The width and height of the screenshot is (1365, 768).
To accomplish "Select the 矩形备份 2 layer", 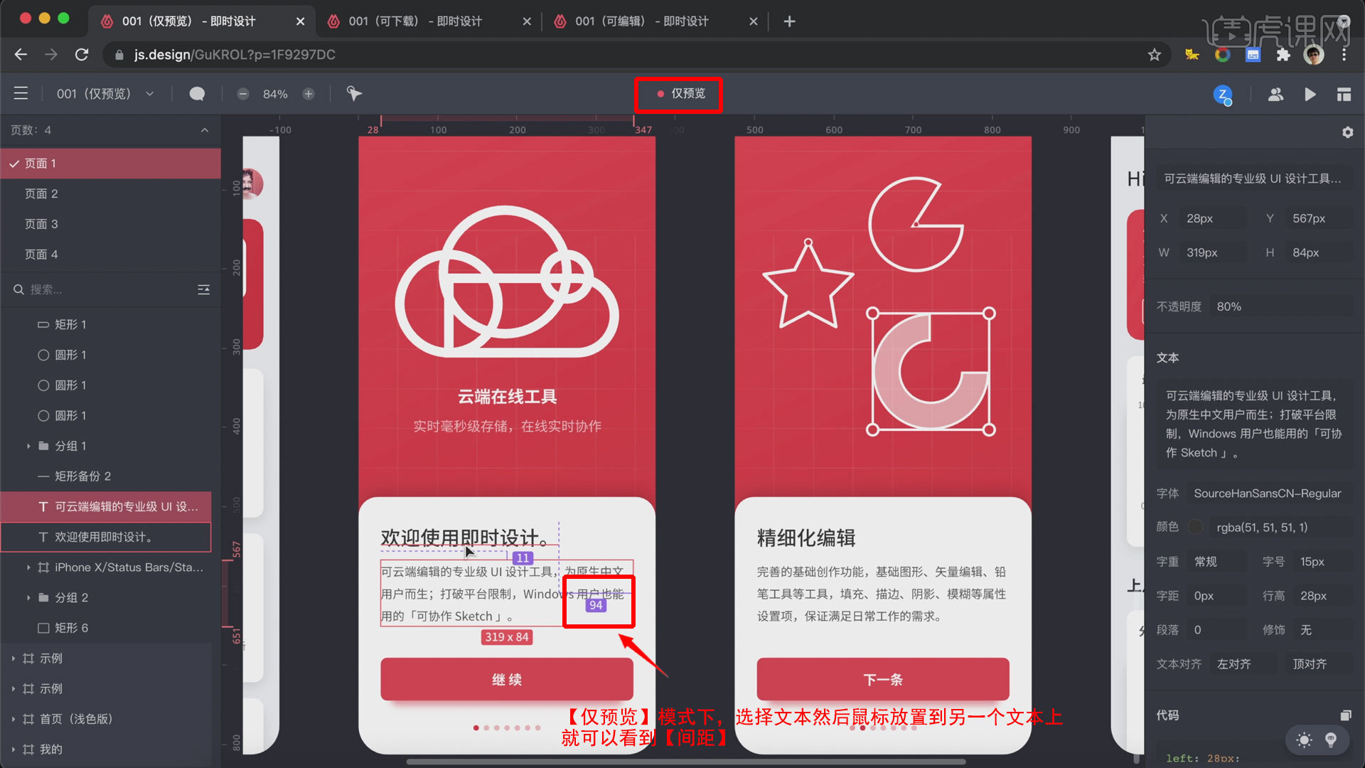I will click(x=107, y=476).
